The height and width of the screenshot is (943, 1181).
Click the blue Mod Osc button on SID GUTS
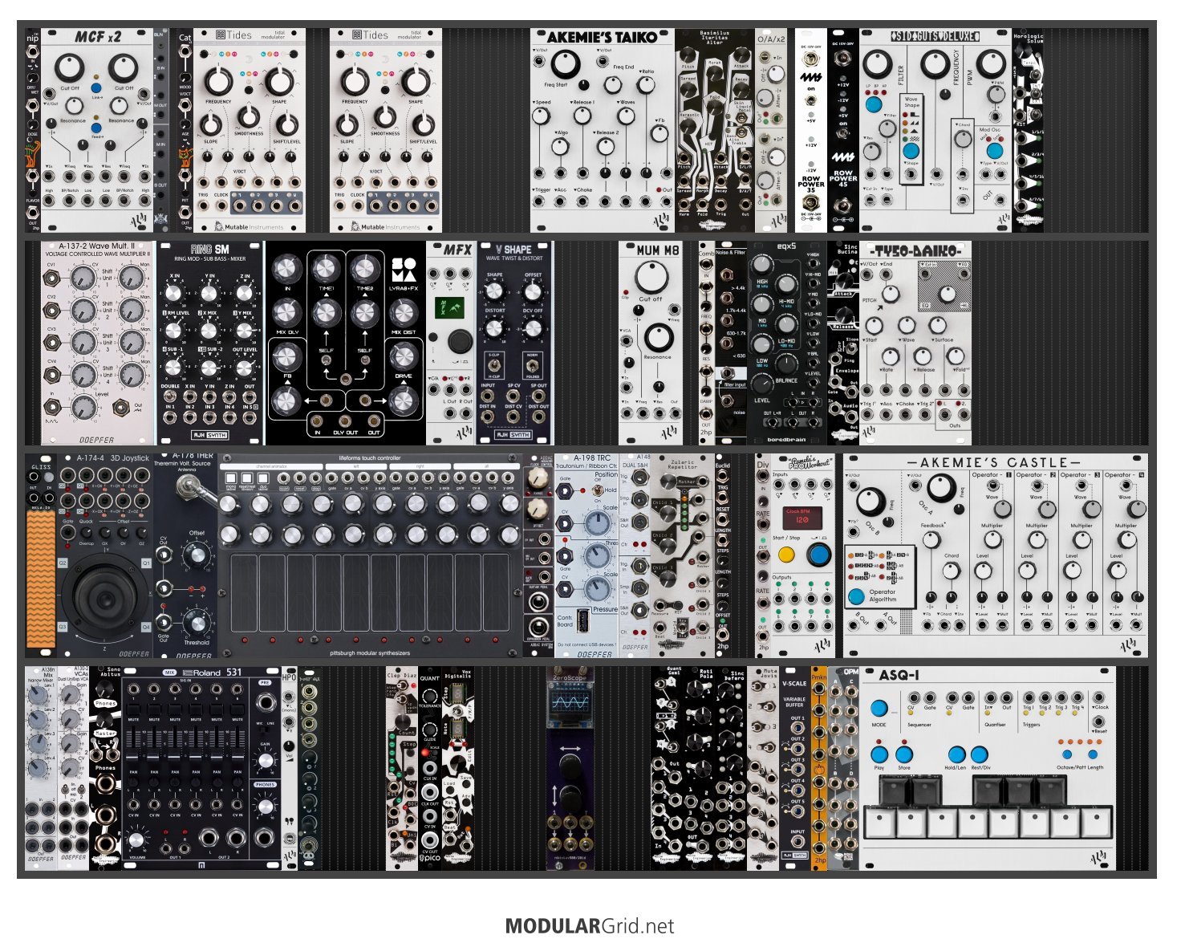tap(994, 150)
